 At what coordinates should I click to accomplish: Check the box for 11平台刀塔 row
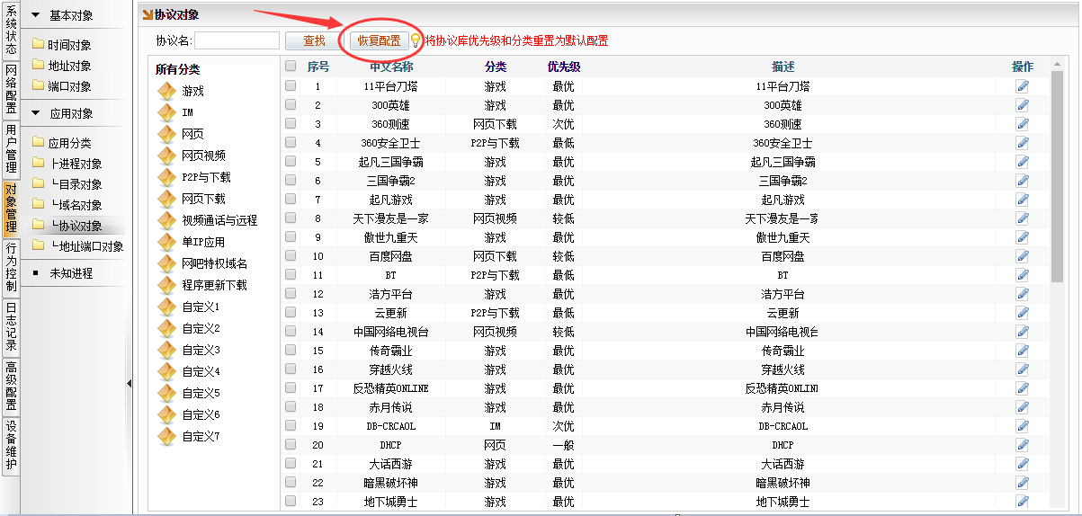(x=291, y=86)
